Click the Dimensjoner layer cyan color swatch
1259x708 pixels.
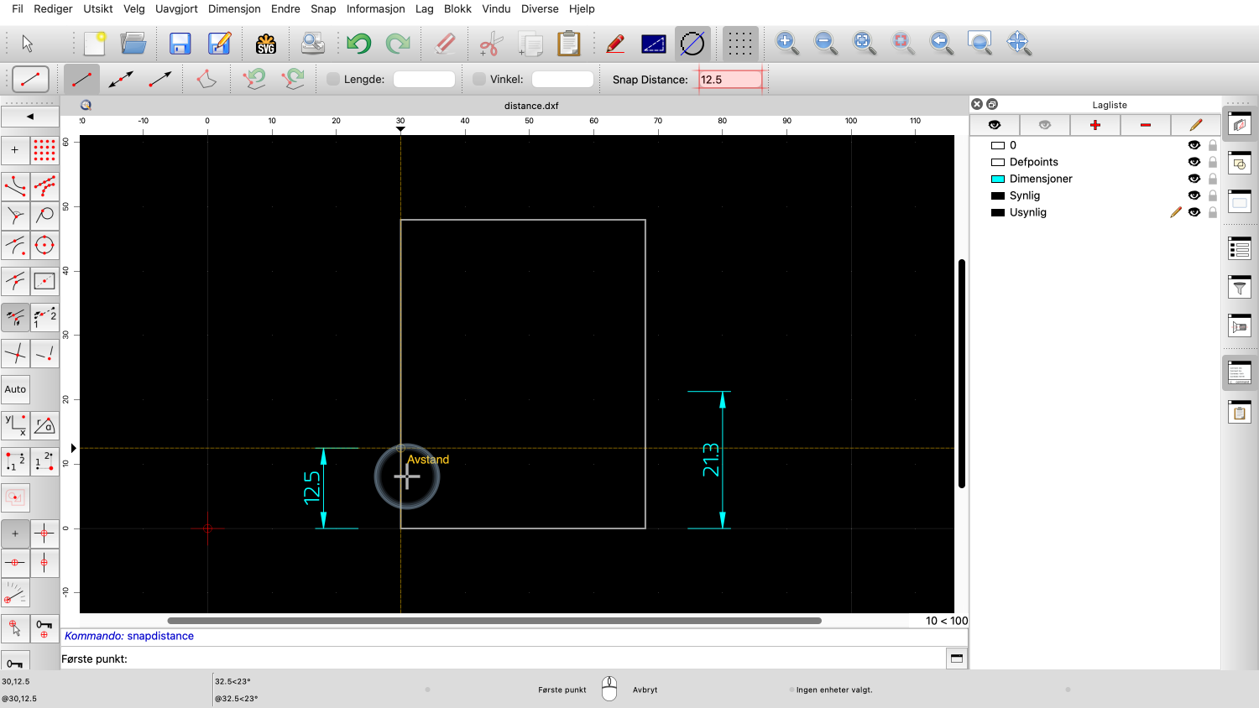click(998, 179)
